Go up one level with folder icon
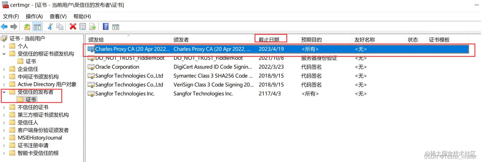481x162 pixels. [x=27, y=27]
